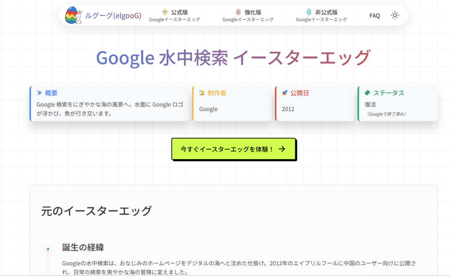
Task: Click the Easter egg rabbit logo
Action: tap(74, 15)
